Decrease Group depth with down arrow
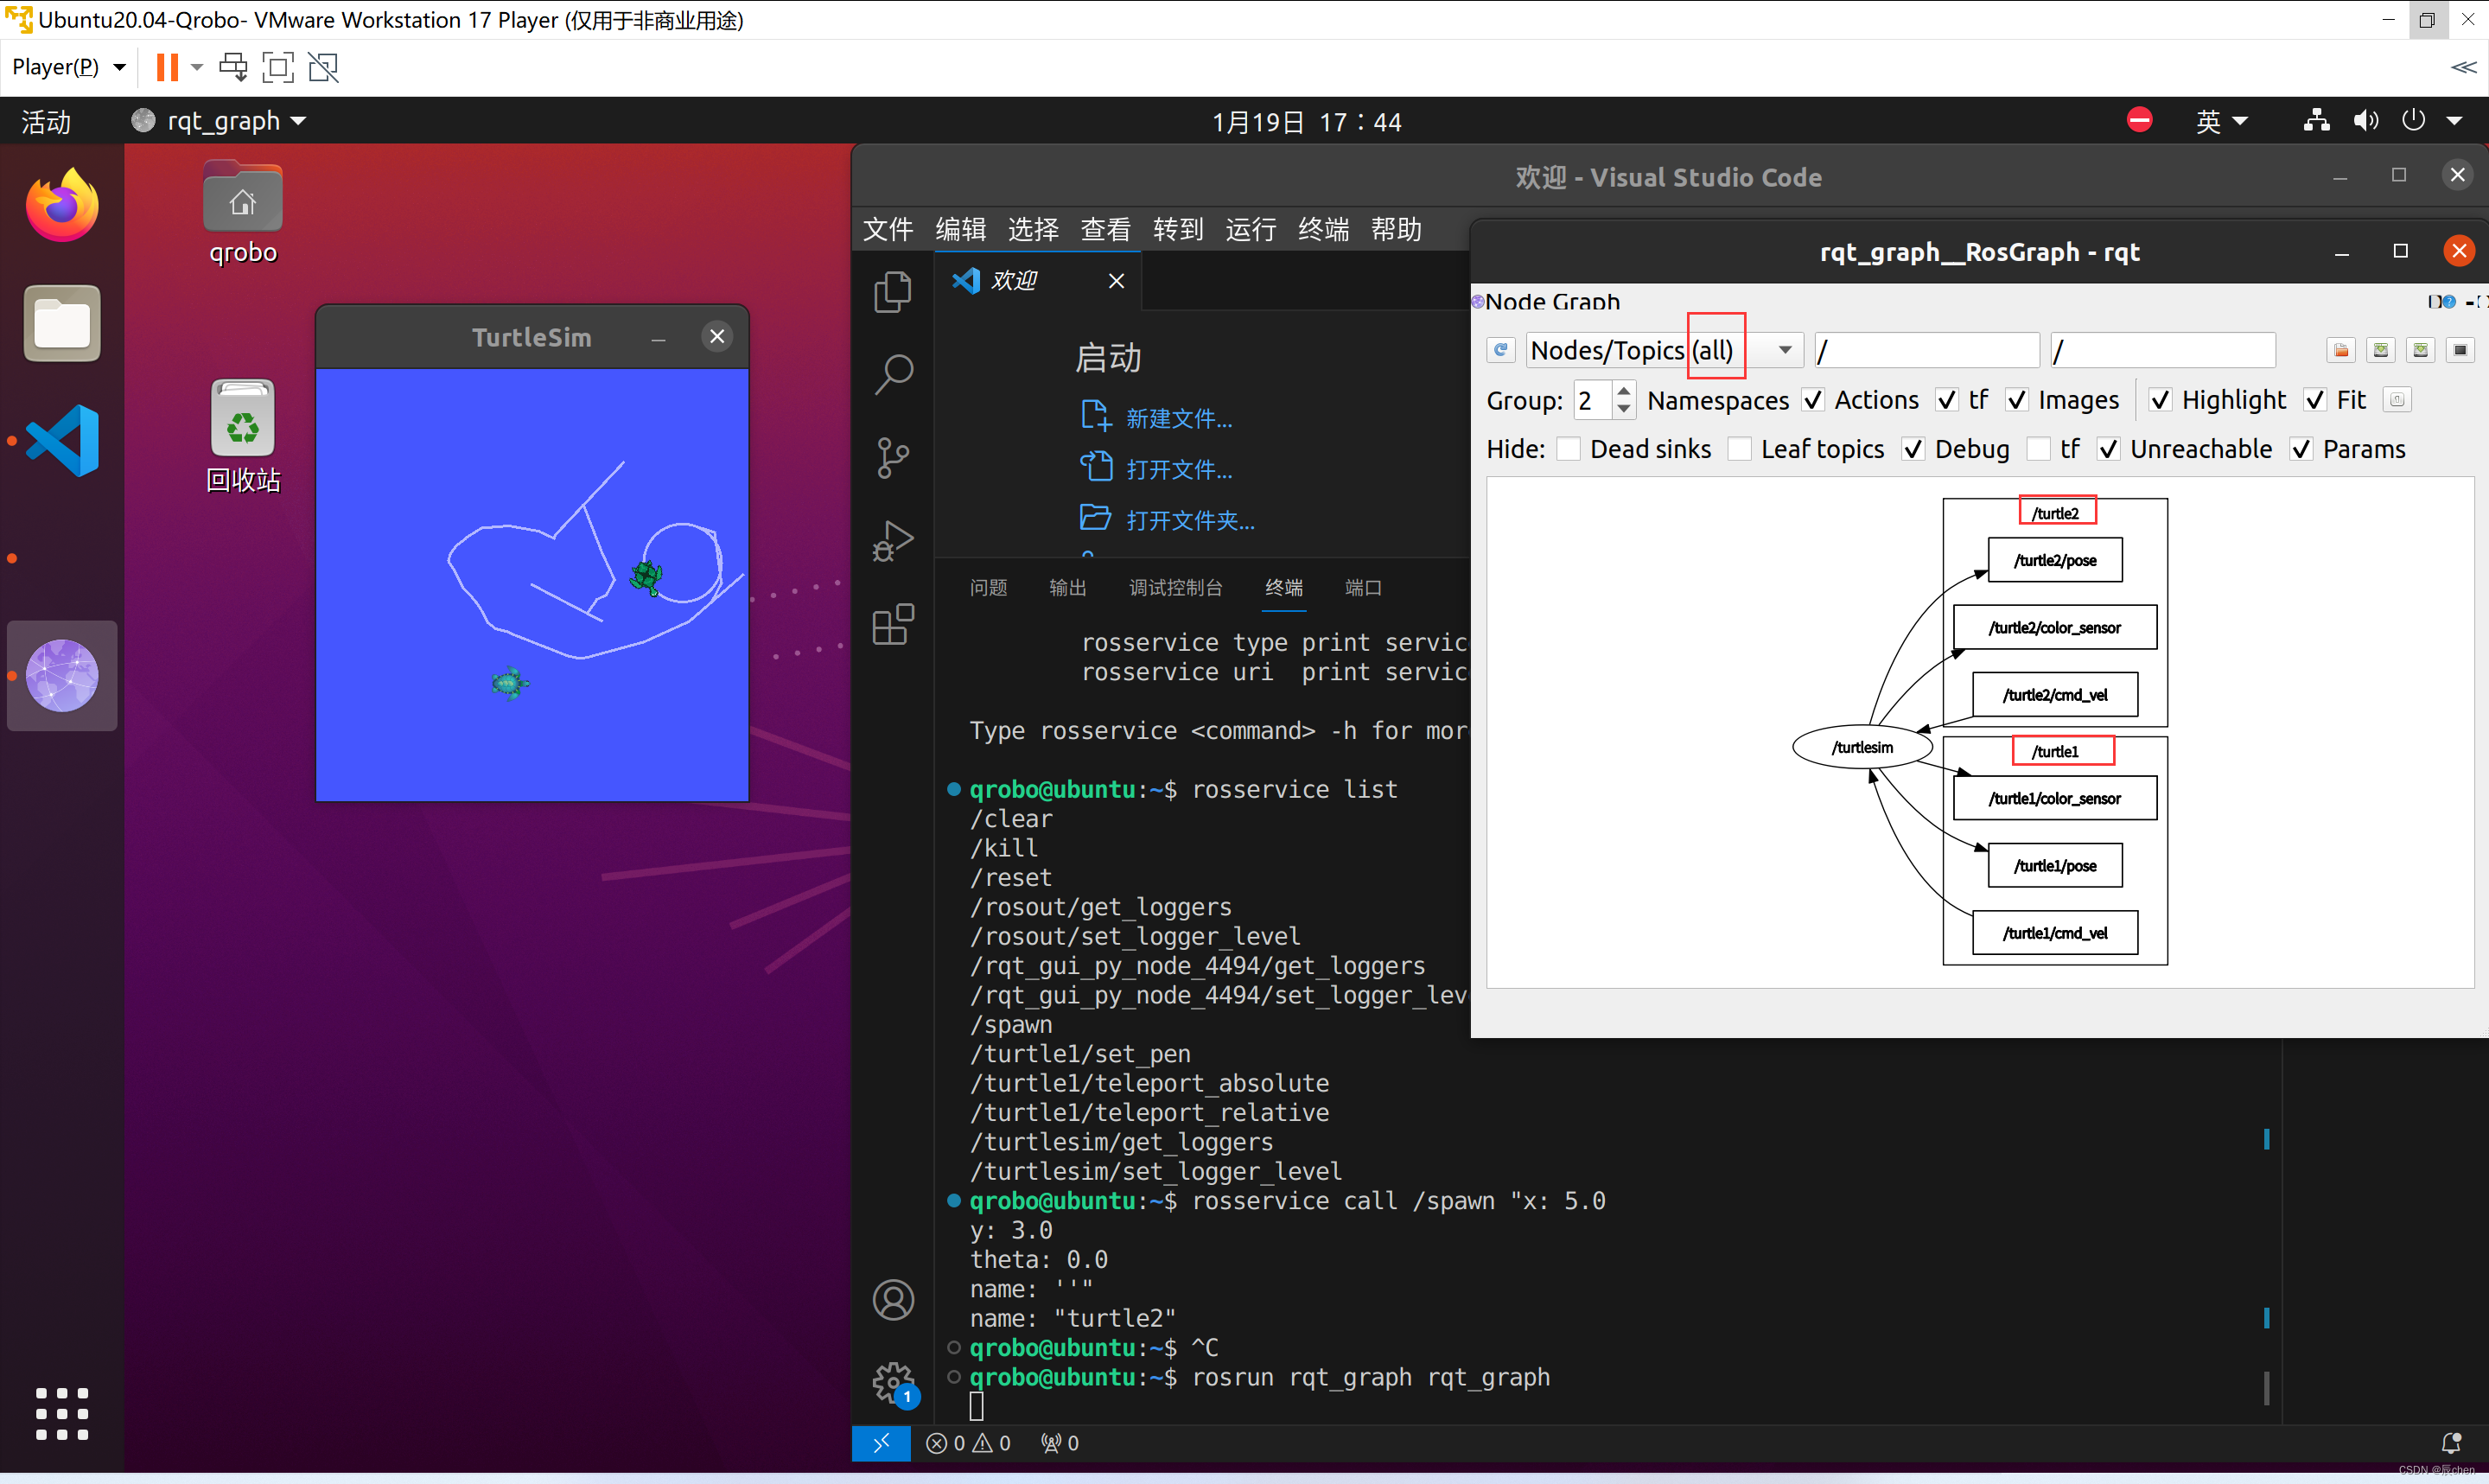The height and width of the screenshot is (1484, 2489). (x=1625, y=409)
